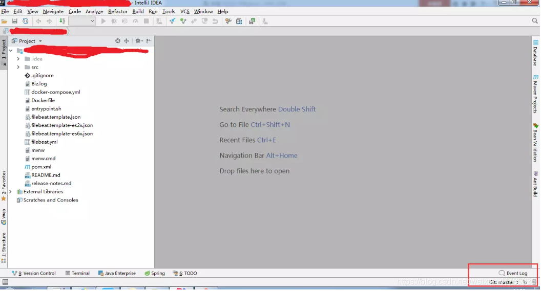Screen dimensions: 541x291
Task: Open the Refactor menu
Action: 118,11
